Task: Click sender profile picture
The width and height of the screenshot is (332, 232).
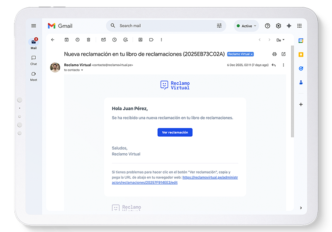Action: point(55,68)
